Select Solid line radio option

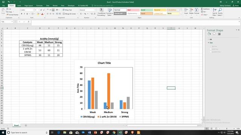(x=211, y=49)
